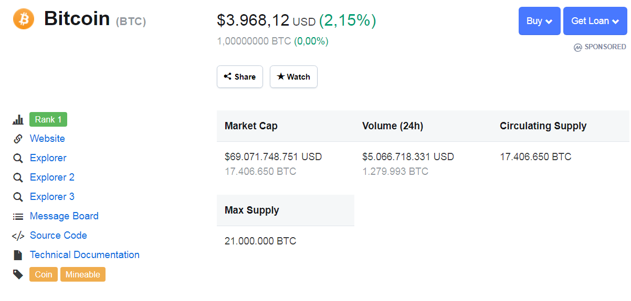Image resolution: width=631 pixels, height=301 pixels.
Task: Click the tag icon beside Coin label
Action: [x=18, y=274]
